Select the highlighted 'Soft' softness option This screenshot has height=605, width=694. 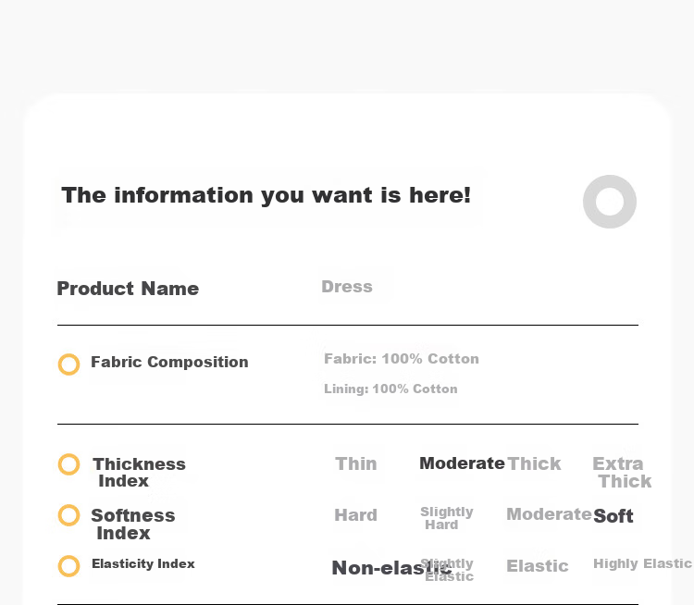[x=613, y=516]
